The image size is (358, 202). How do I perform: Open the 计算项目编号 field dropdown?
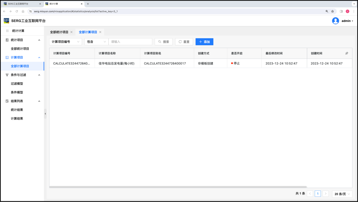(x=66, y=42)
